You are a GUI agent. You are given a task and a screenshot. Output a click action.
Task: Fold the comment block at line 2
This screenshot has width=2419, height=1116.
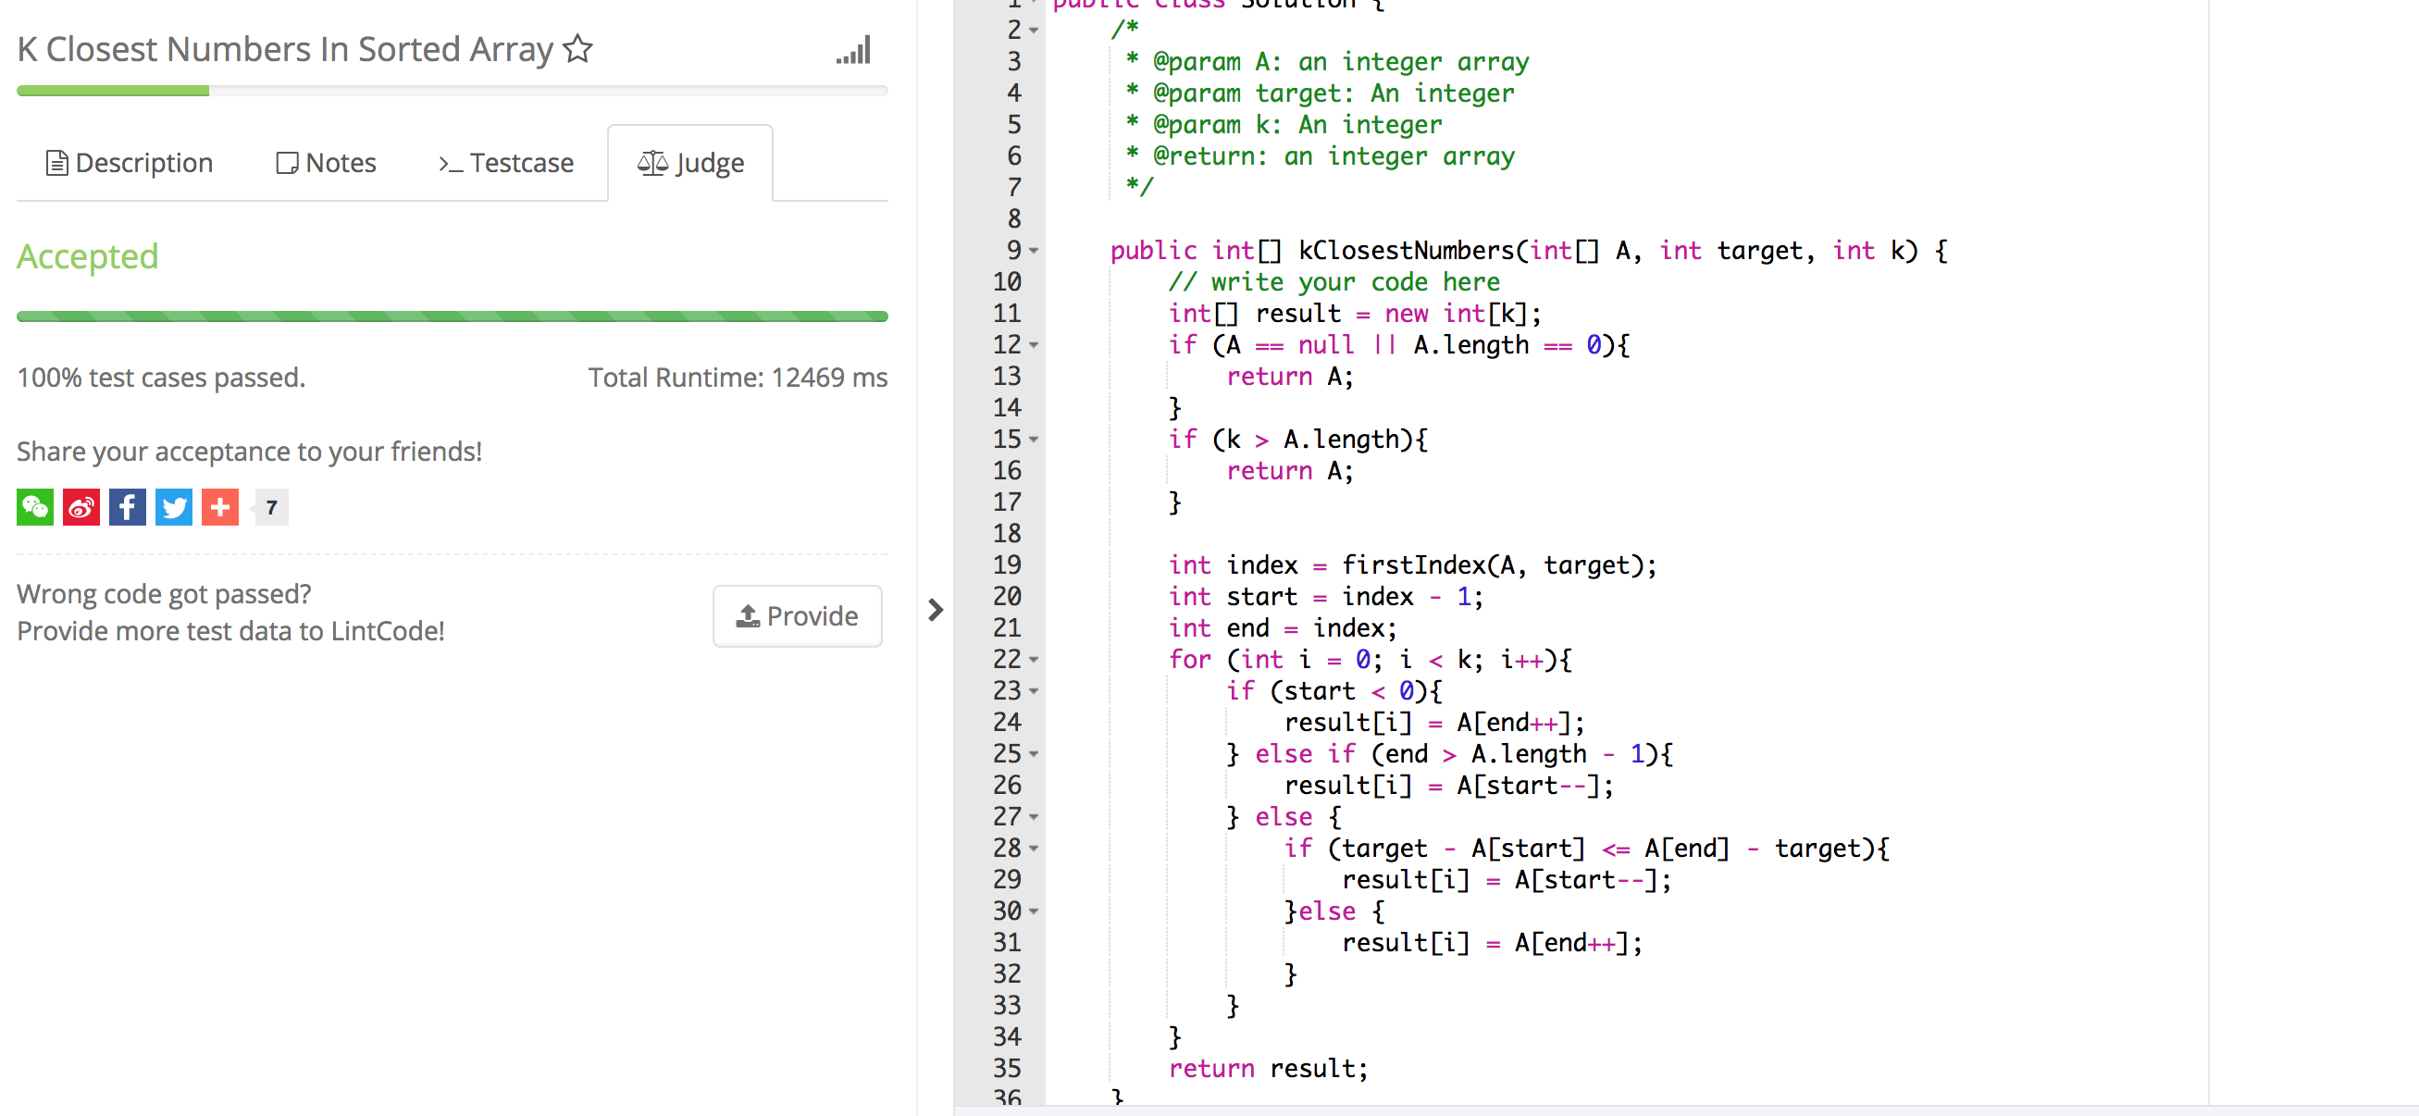(1034, 31)
